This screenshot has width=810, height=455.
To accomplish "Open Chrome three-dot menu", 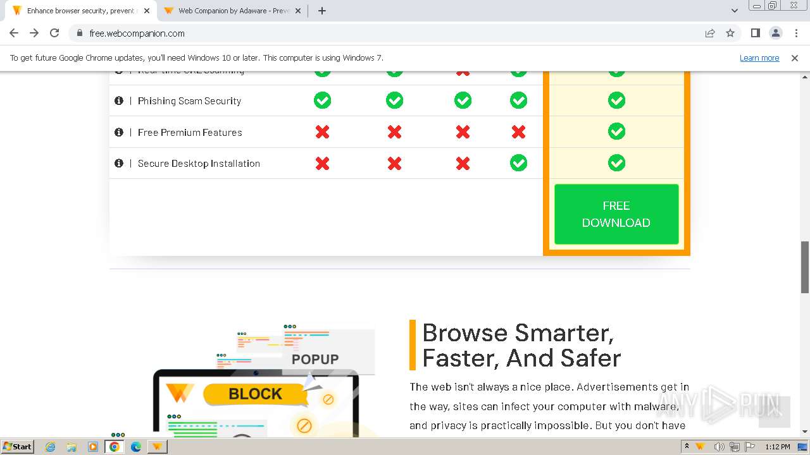I will pyautogui.click(x=796, y=33).
